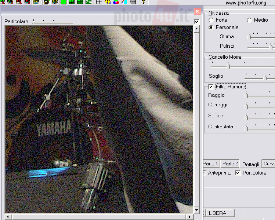Click the TIF 16-bit save icon

click(x=19, y=2)
